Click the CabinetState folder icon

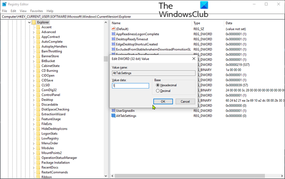tap(38, 66)
